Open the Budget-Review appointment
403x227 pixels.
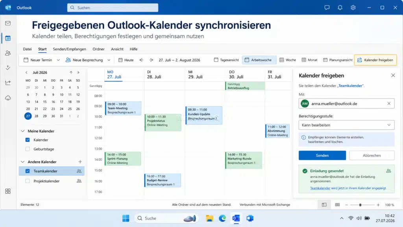click(163, 180)
